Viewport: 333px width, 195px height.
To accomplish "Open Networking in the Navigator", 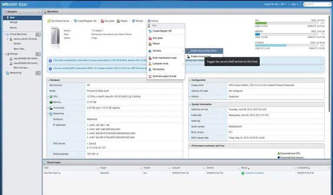I will coord(16,73).
